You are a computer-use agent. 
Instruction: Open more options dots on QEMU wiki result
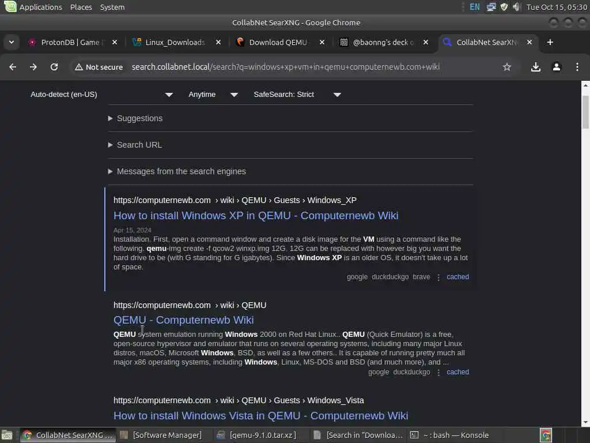[x=438, y=373]
